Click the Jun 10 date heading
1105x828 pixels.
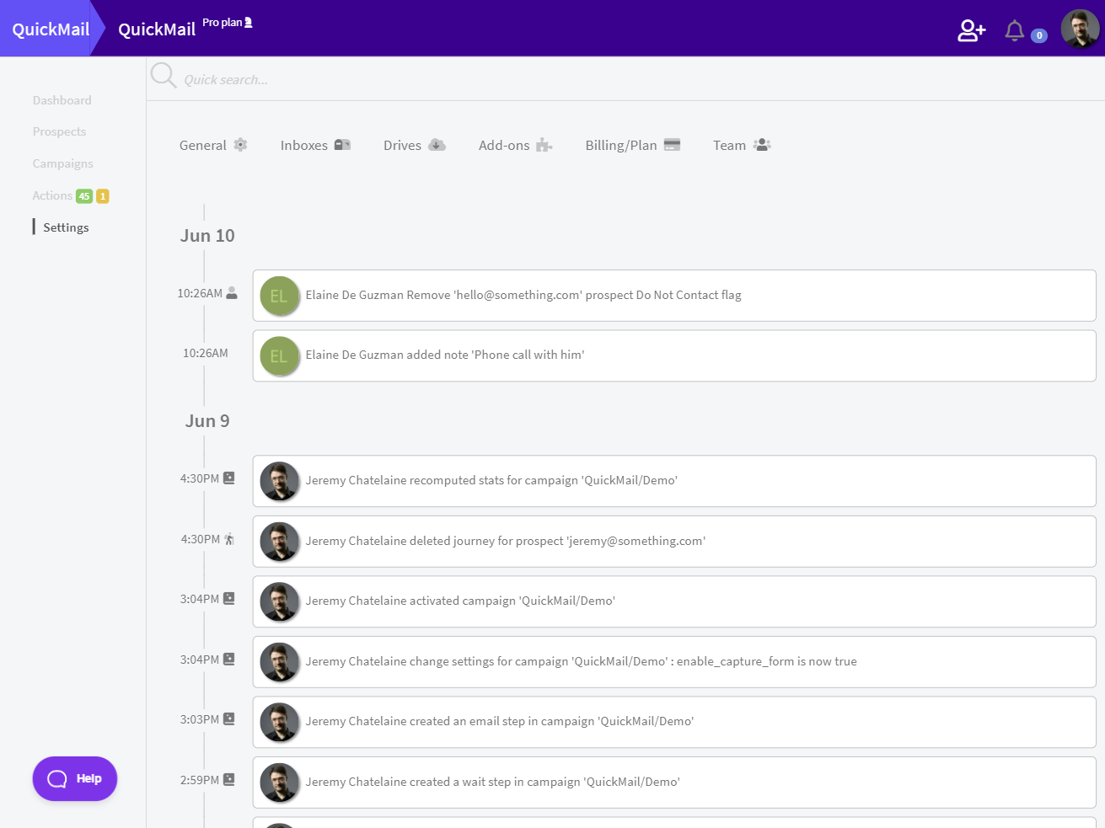point(207,236)
